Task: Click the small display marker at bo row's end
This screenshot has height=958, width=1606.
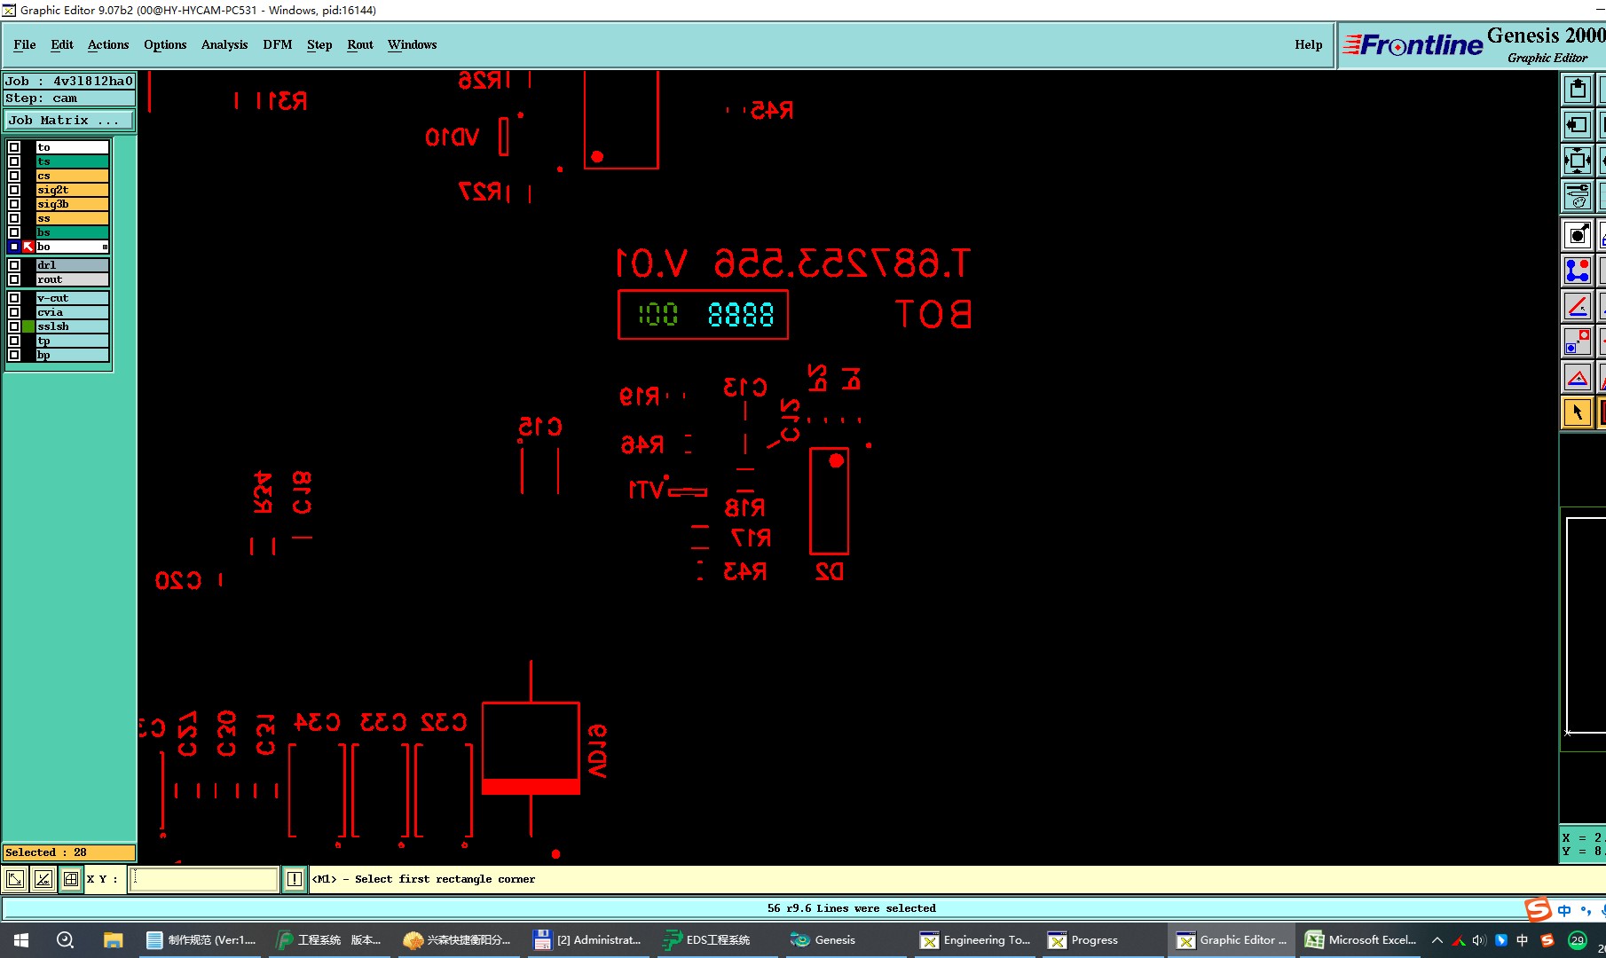Action: point(105,247)
